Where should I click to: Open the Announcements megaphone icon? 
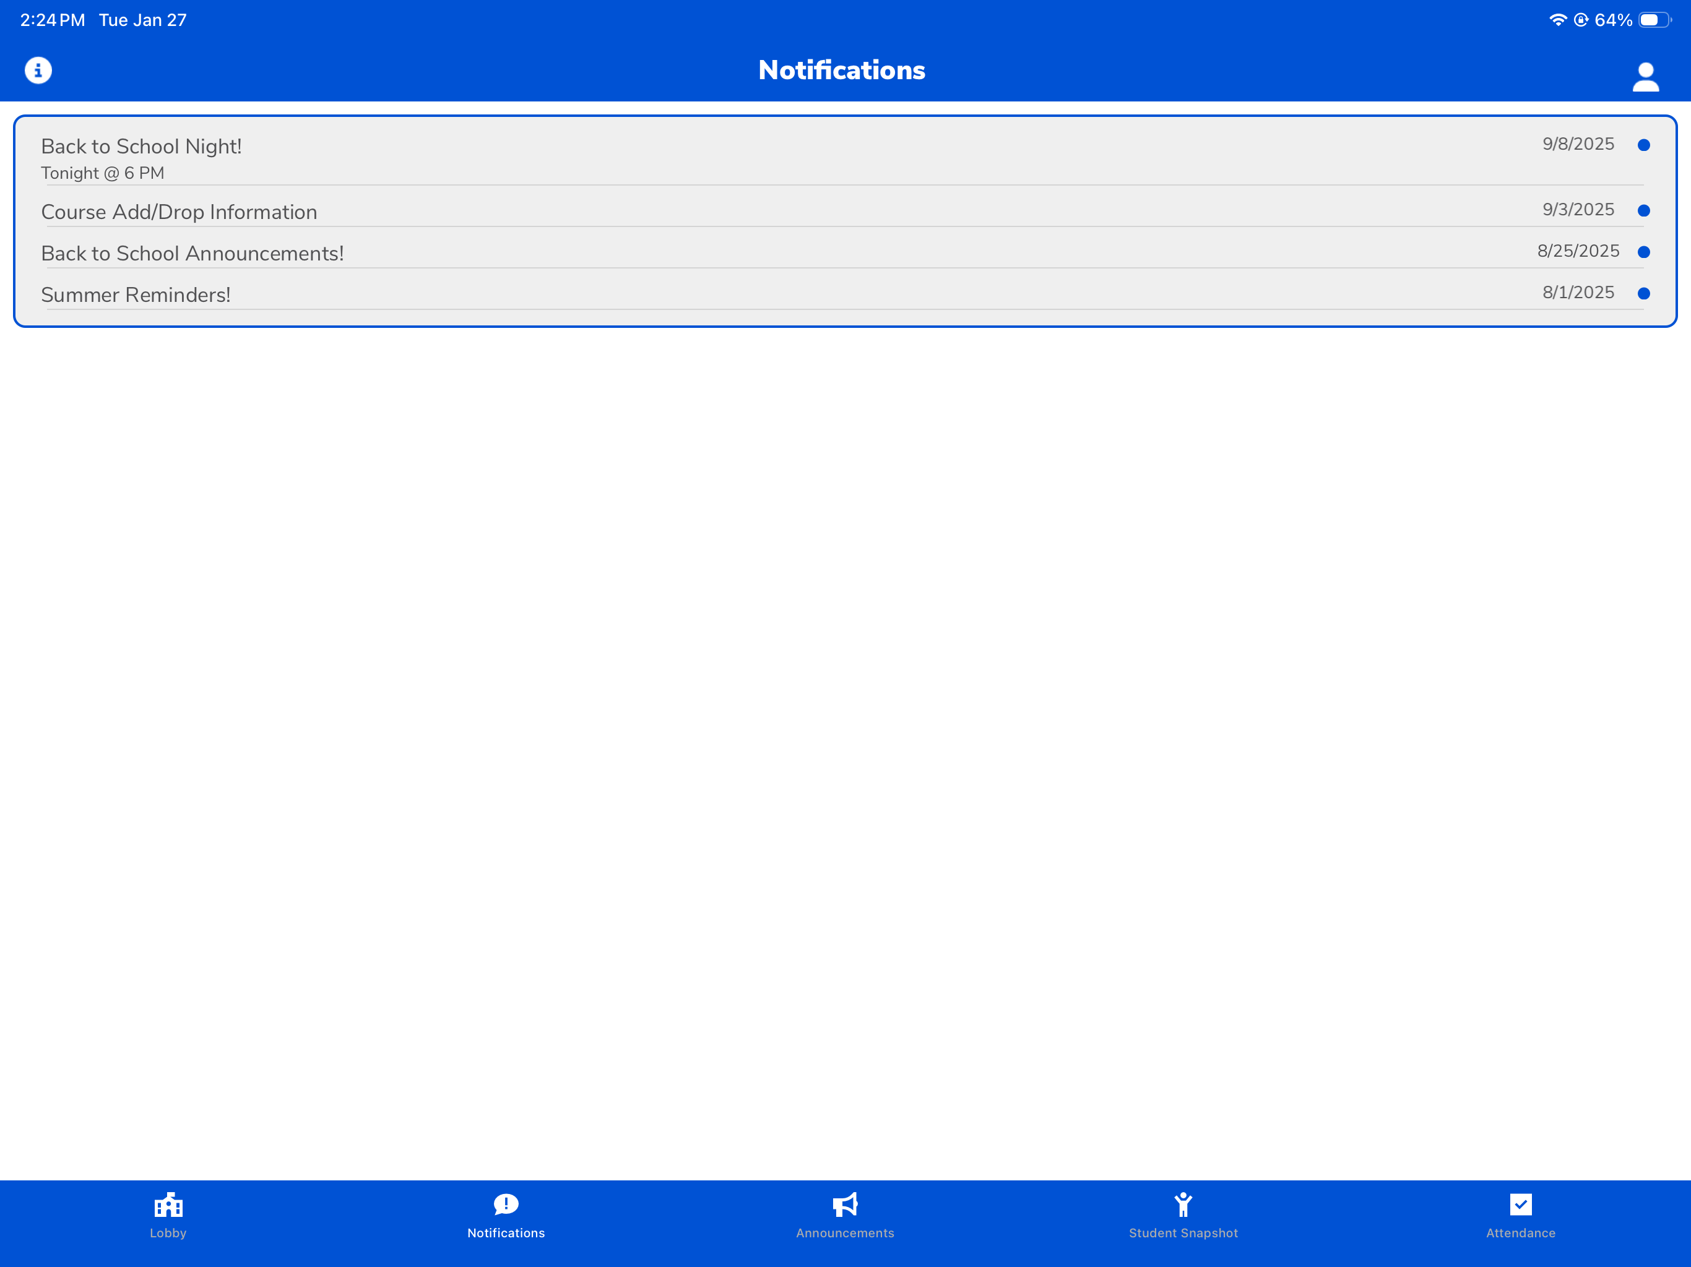845,1205
